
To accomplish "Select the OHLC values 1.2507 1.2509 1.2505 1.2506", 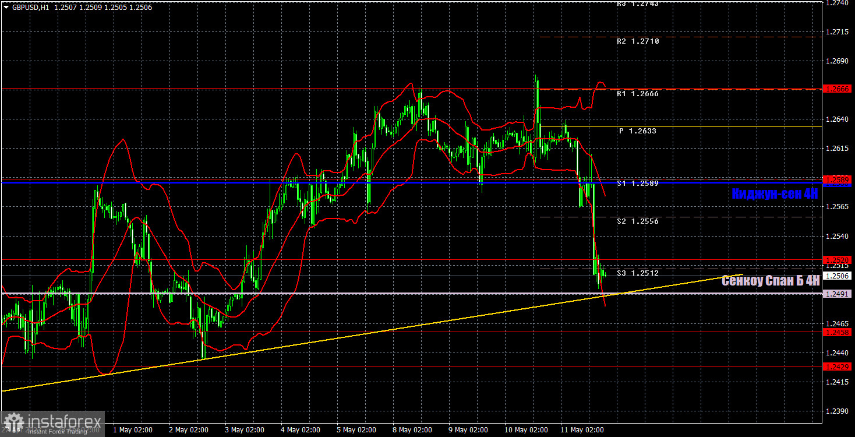I will click(103, 8).
